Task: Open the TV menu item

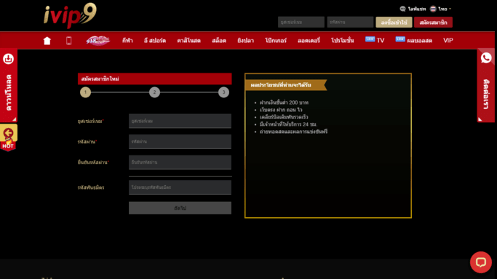Action: coord(375,40)
